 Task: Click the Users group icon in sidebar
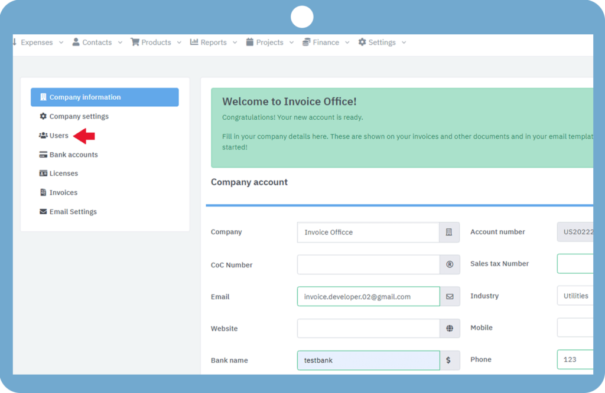point(43,135)
